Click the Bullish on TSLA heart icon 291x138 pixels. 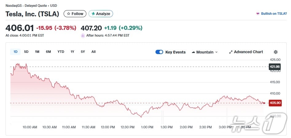click(x=258, y=14)
